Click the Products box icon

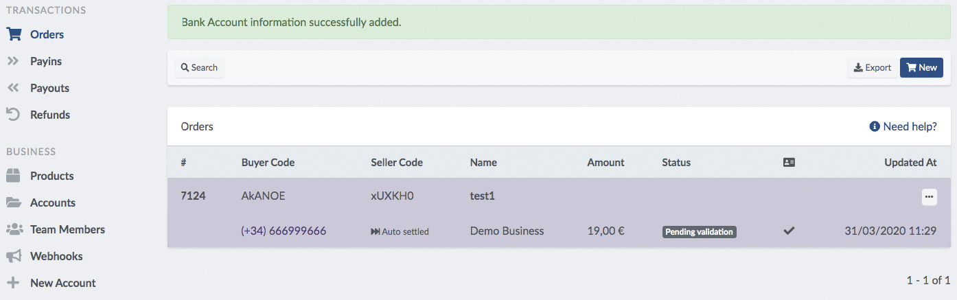(14, 176)
